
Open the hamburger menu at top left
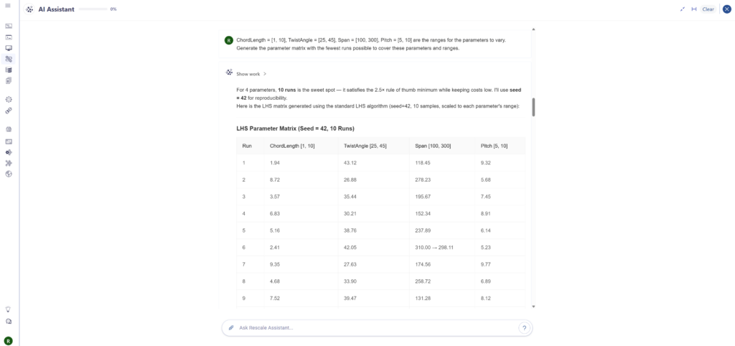[8, 5]
